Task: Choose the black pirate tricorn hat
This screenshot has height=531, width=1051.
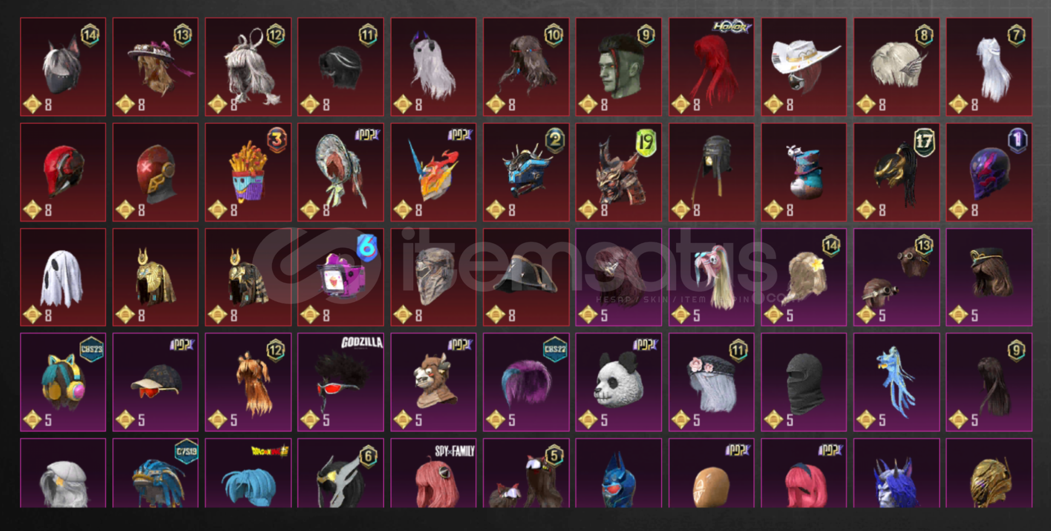Action: point(526,277)
